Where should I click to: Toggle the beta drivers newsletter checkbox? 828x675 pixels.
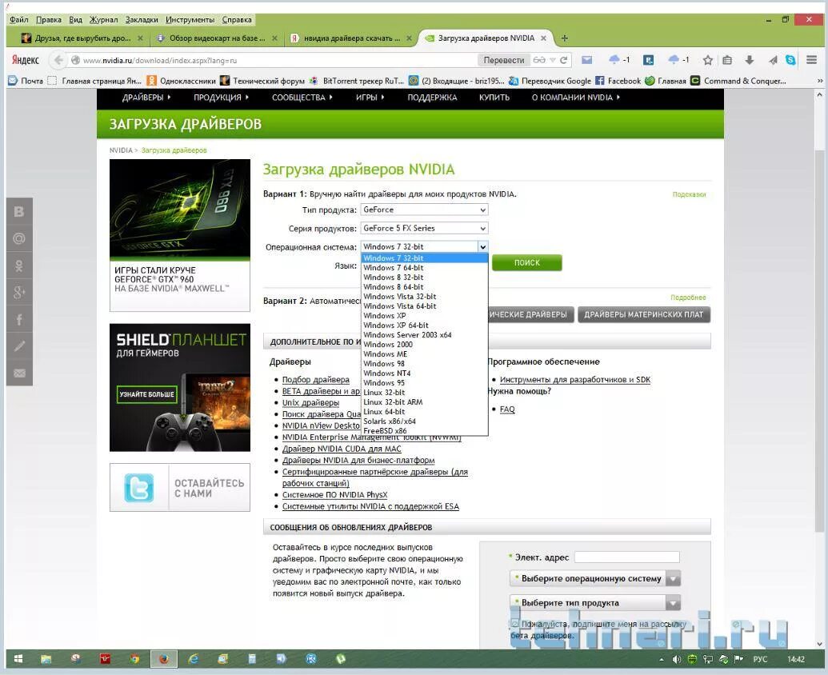[x=515, y=624]
